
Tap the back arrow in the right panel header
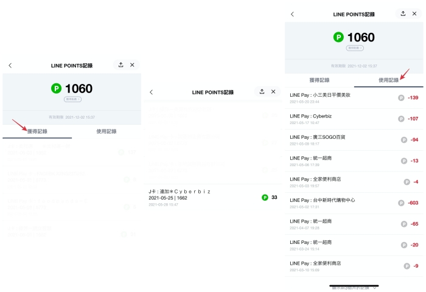[x=292, y=14]
